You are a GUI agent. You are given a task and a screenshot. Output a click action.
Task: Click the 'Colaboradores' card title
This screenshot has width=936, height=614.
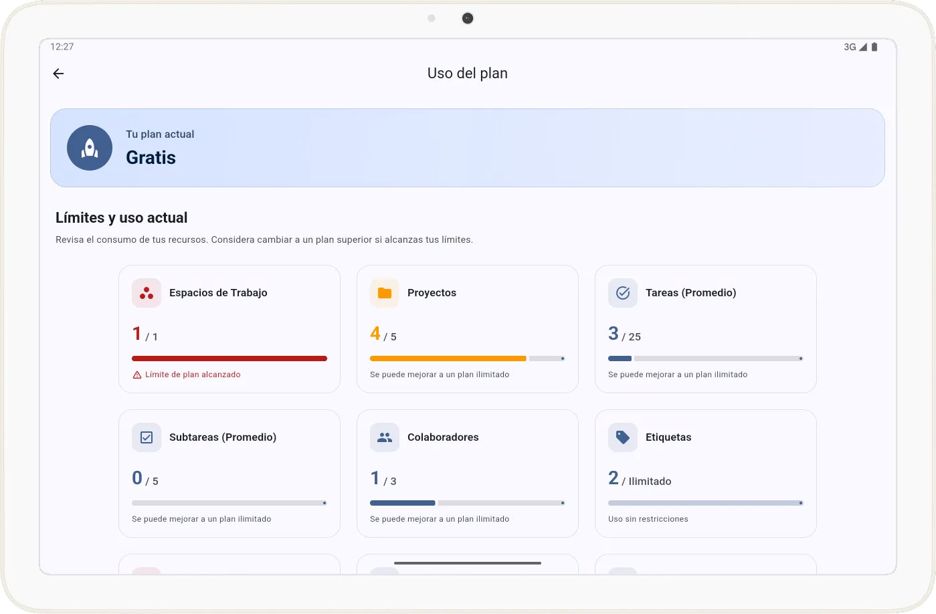coord(443,437)
